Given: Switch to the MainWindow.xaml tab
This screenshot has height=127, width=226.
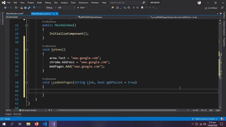Looking at the screenshot, I should [x=15, y=14].
